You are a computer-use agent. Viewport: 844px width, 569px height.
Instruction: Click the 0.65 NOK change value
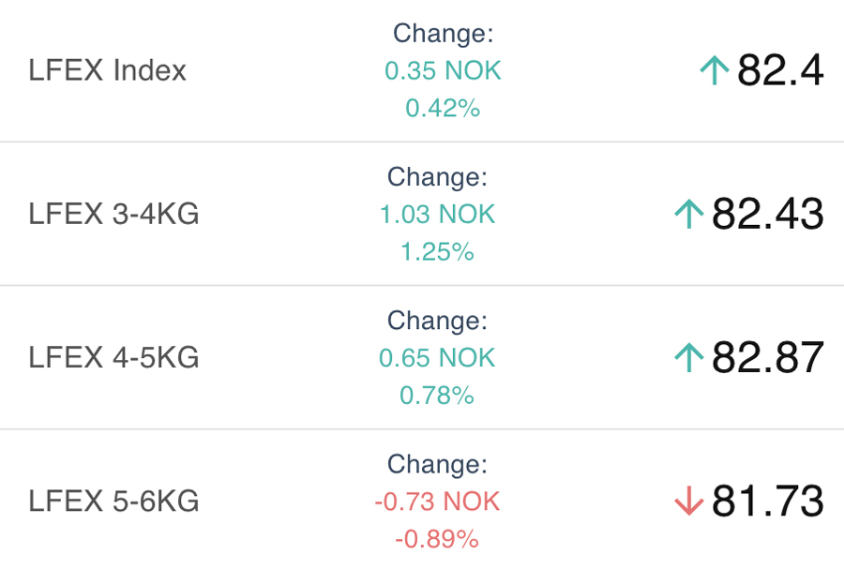(x=437, y=358)
